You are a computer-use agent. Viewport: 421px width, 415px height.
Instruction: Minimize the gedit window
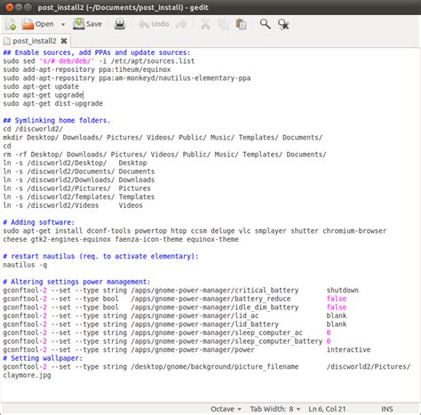(19, 7)
